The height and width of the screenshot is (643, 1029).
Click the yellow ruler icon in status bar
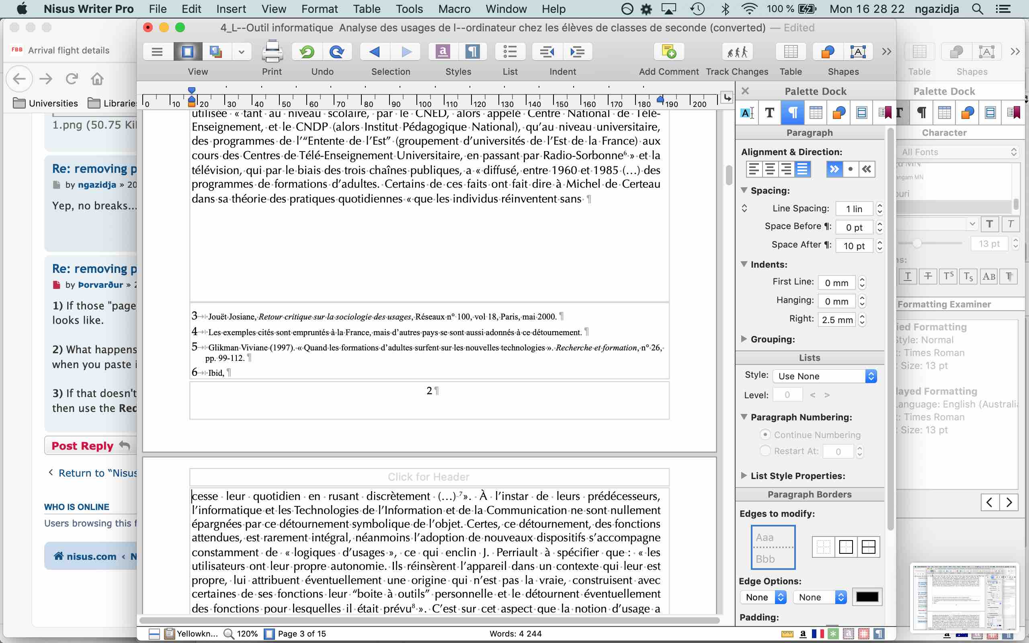point(787,634)
